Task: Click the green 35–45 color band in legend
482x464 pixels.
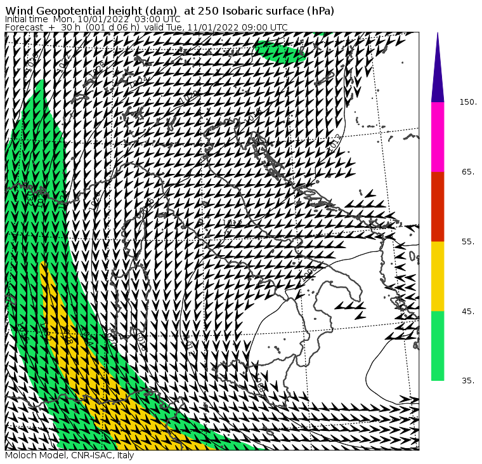Action: pos(438,345)
